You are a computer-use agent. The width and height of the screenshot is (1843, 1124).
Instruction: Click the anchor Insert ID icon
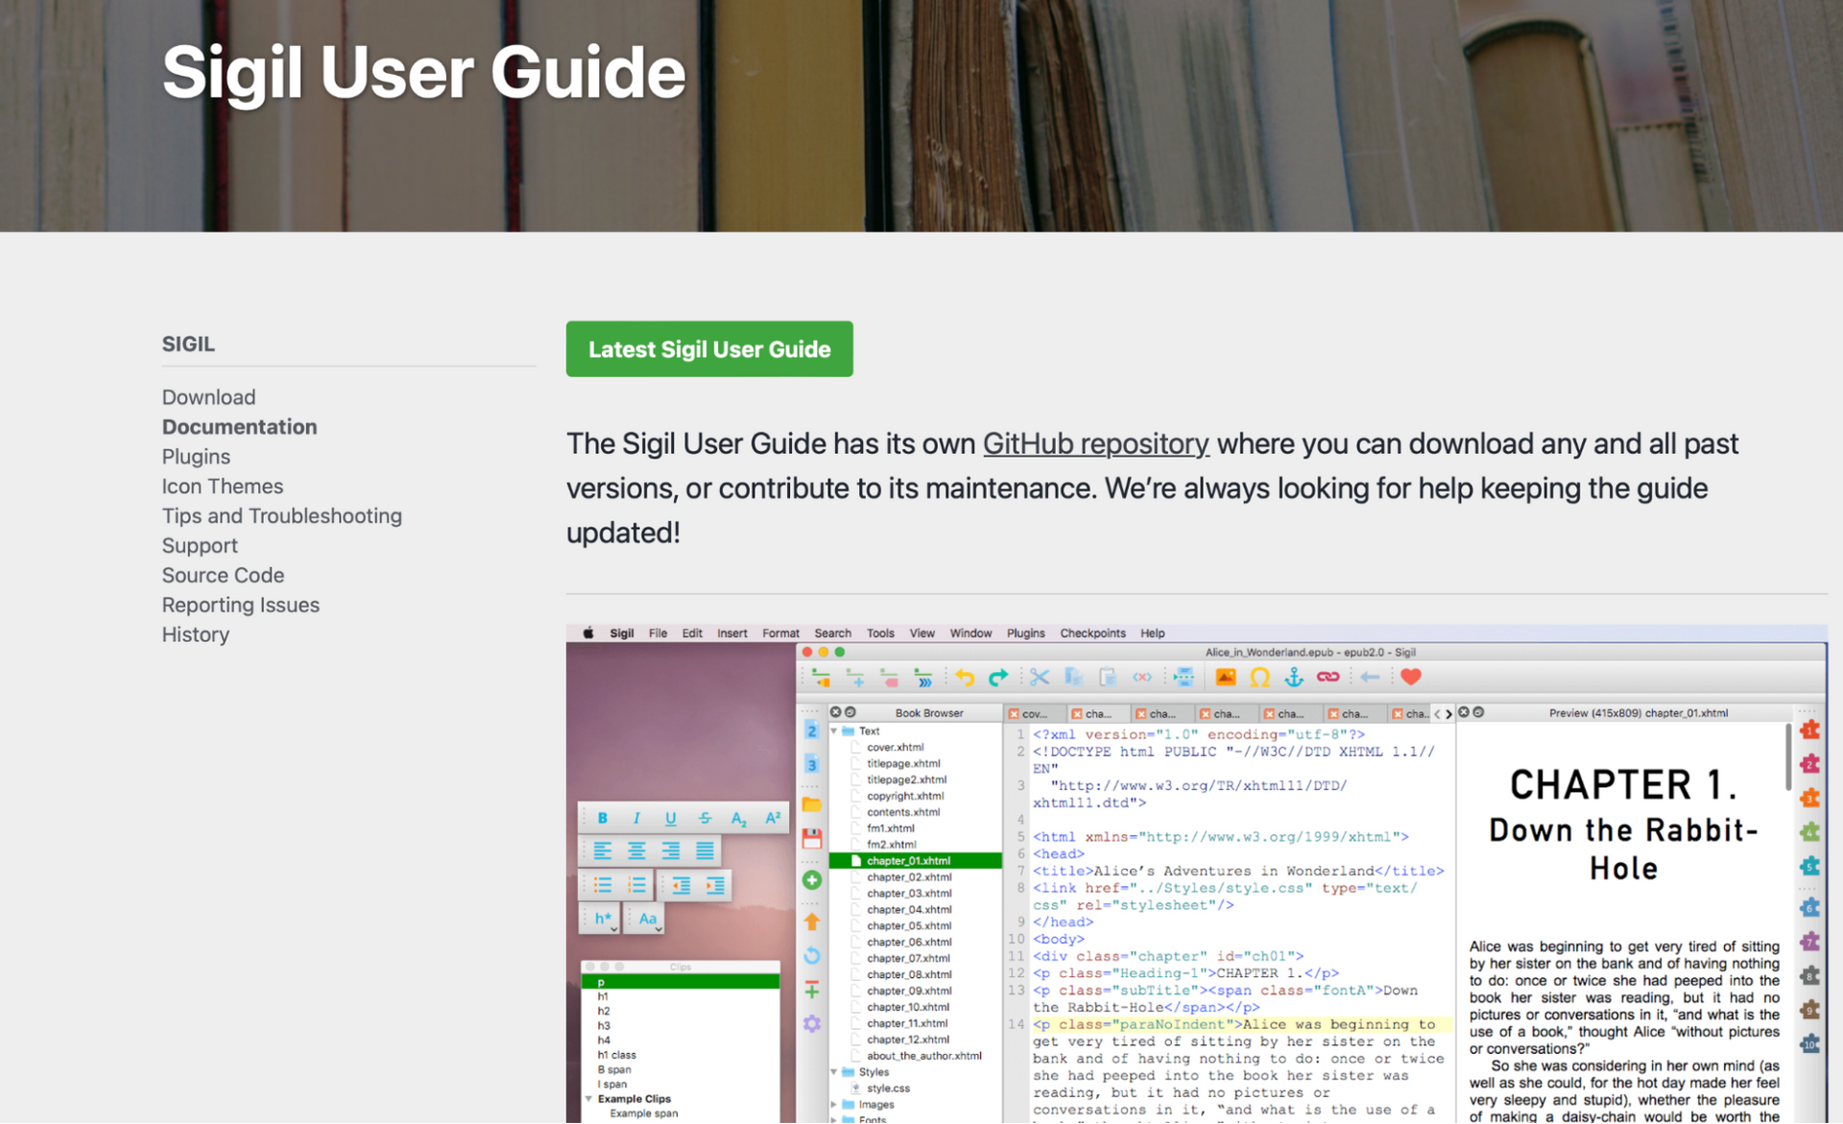pyautogui.click(x=1294, y=678)
